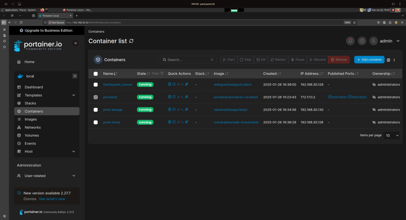Sort by Published Ports column
Screen dimensions: 406x220
pos(343,73)
